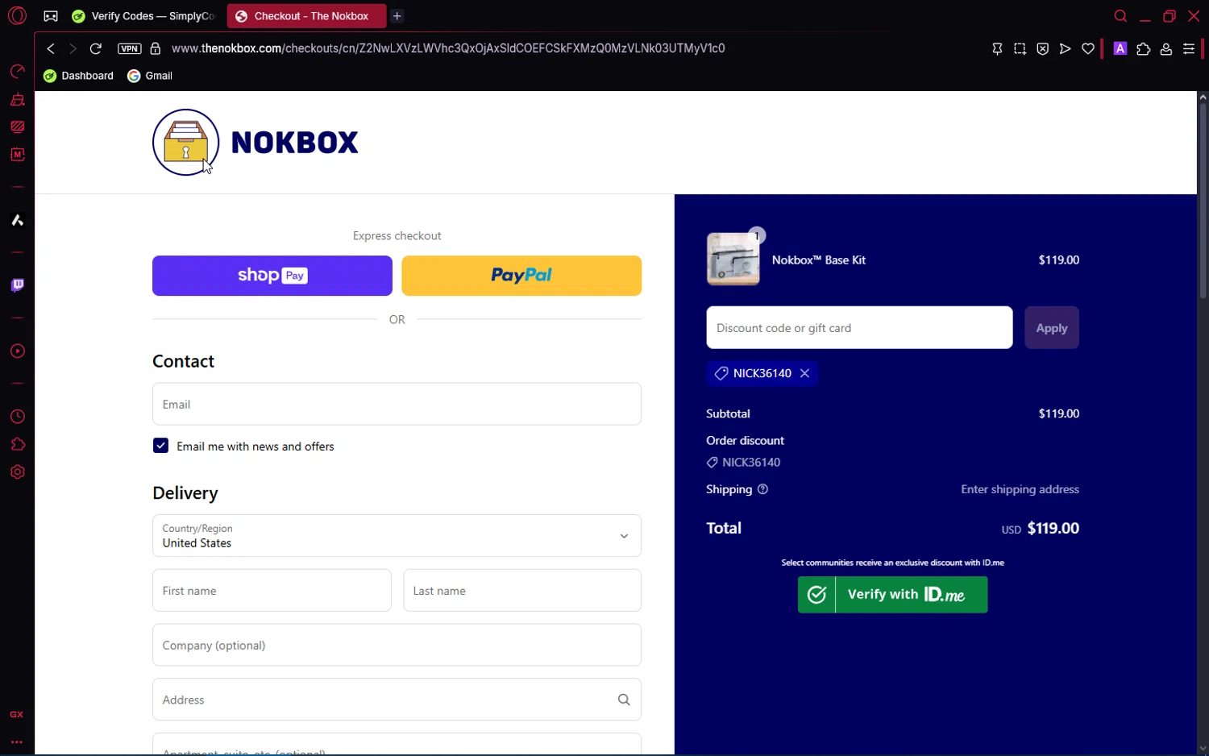Apply the discount code
This screenshot has height=756, width=1209.
point(1051,328)
